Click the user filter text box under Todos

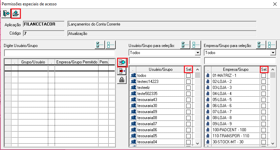coord(165,61)
